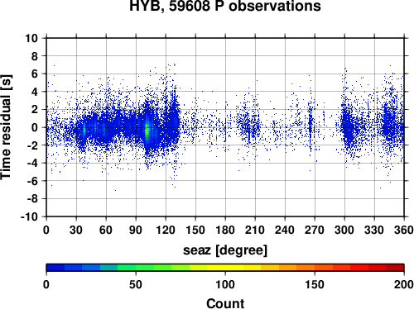Click the Time residual [s] axis label
This screenshot has height=309, width=414.
(x=6, y=127)
